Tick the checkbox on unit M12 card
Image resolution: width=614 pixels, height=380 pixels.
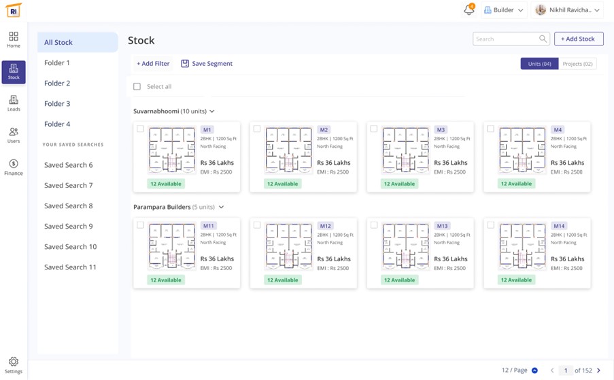pyautogui.click(x=257, y=225)
